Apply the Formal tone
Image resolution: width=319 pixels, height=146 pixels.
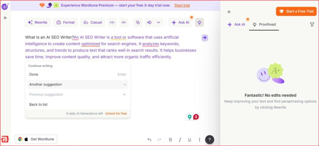point(65,22)
